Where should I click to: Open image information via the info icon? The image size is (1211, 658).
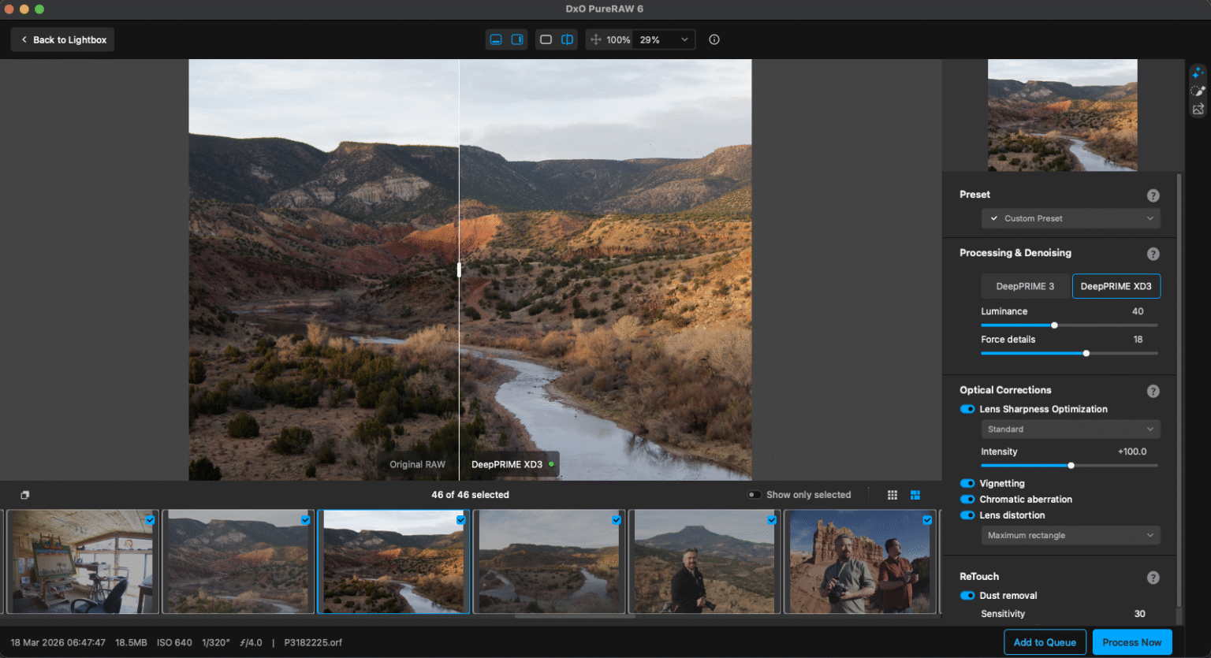tap(714, 39)
